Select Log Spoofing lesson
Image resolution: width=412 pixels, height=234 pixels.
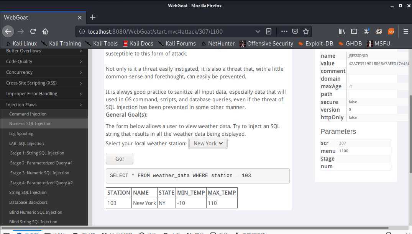[21, 133]
